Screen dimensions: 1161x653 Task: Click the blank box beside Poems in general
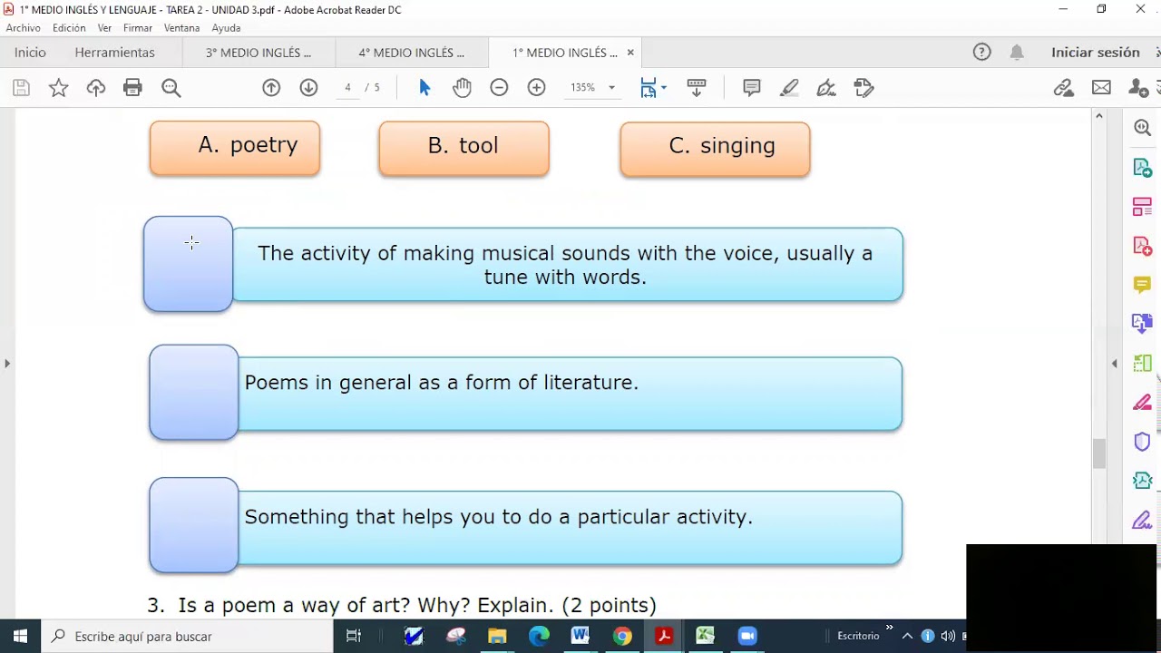(194, 393)
